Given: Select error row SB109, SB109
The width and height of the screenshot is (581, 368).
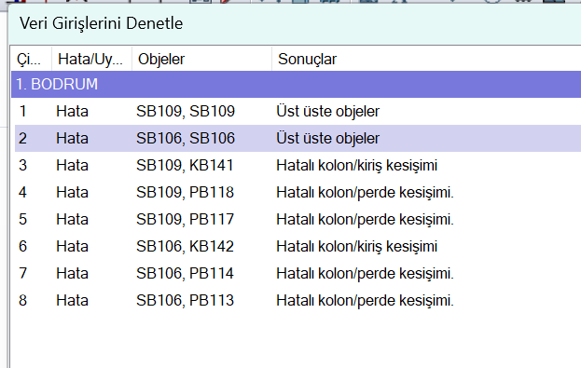Looking at the screenshot, I should tap(297, 112).
